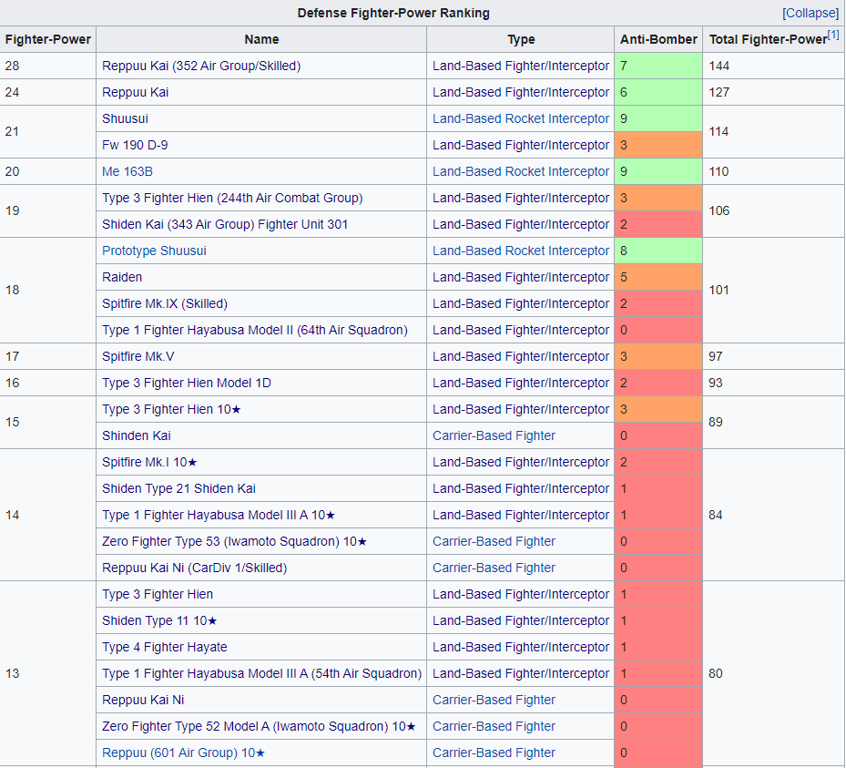
Task: Click the Defense Fighter-Power Ranking title
Action: 393,13
